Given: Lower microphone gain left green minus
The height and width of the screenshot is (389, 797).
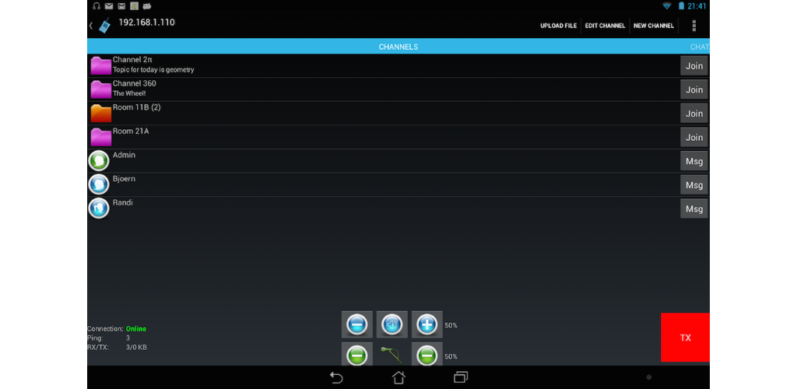Looking at the screenshot, I should pos(356,355).
